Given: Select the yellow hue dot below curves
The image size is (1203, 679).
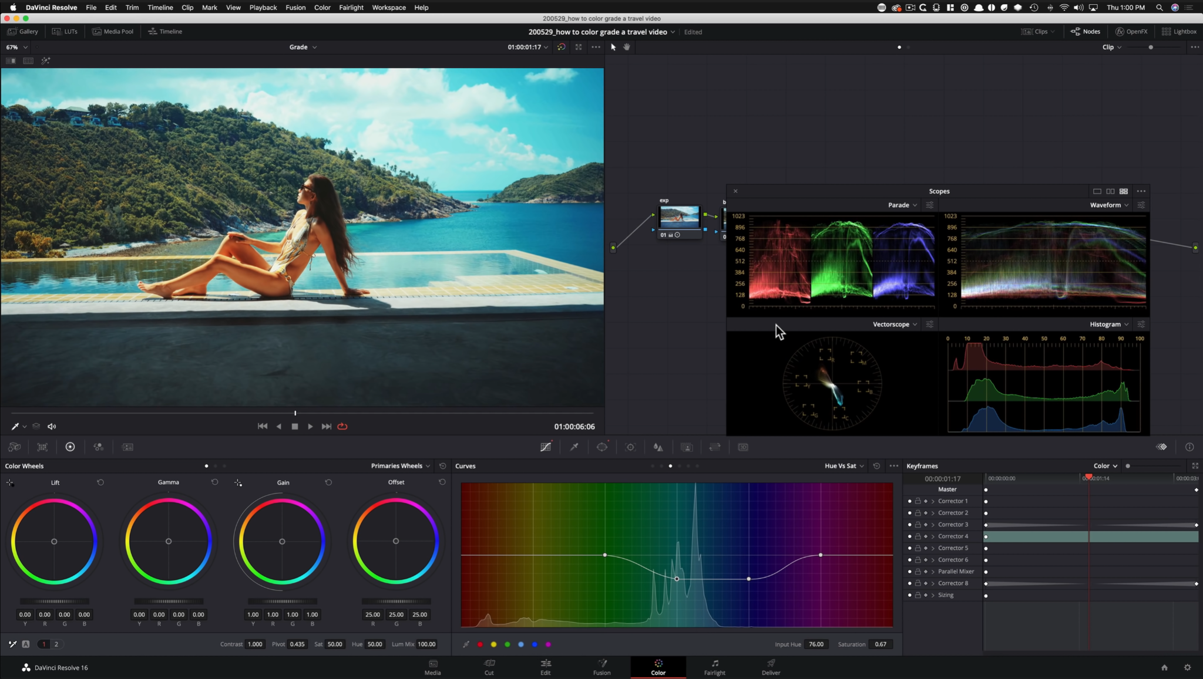Looking at the screenshot, I should point(493,644).
